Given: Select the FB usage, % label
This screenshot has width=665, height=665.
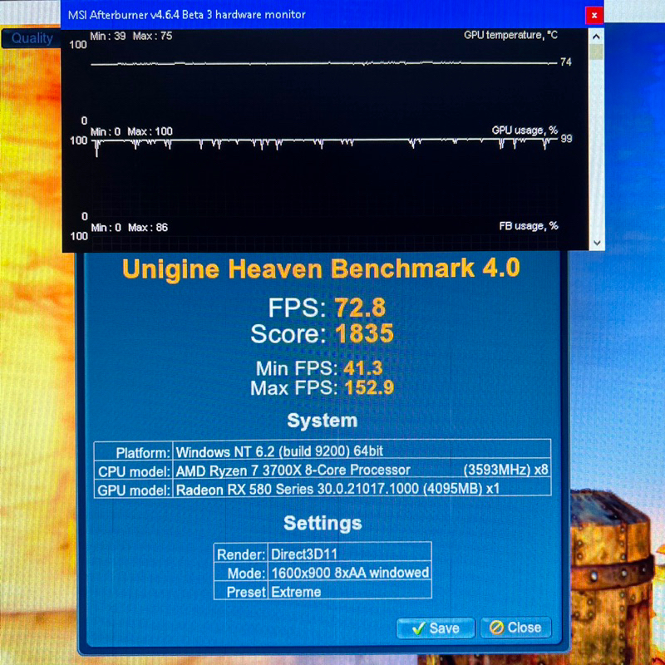Looking at the screenshot, I should pos(528,226).
